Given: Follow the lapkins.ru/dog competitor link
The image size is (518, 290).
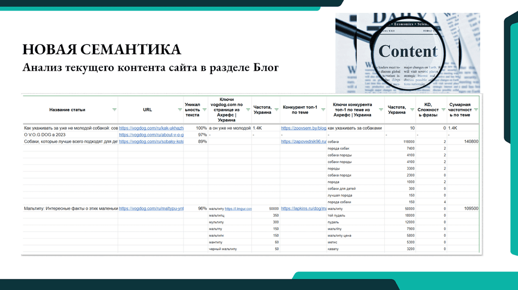Looking at the screenshot, I should [x=303, y=208].
